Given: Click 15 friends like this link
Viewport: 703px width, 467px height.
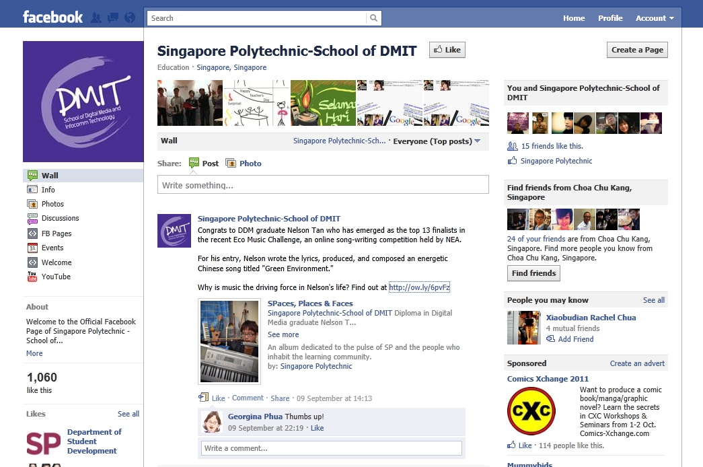Looking at the screenshot, I should 552,146.
